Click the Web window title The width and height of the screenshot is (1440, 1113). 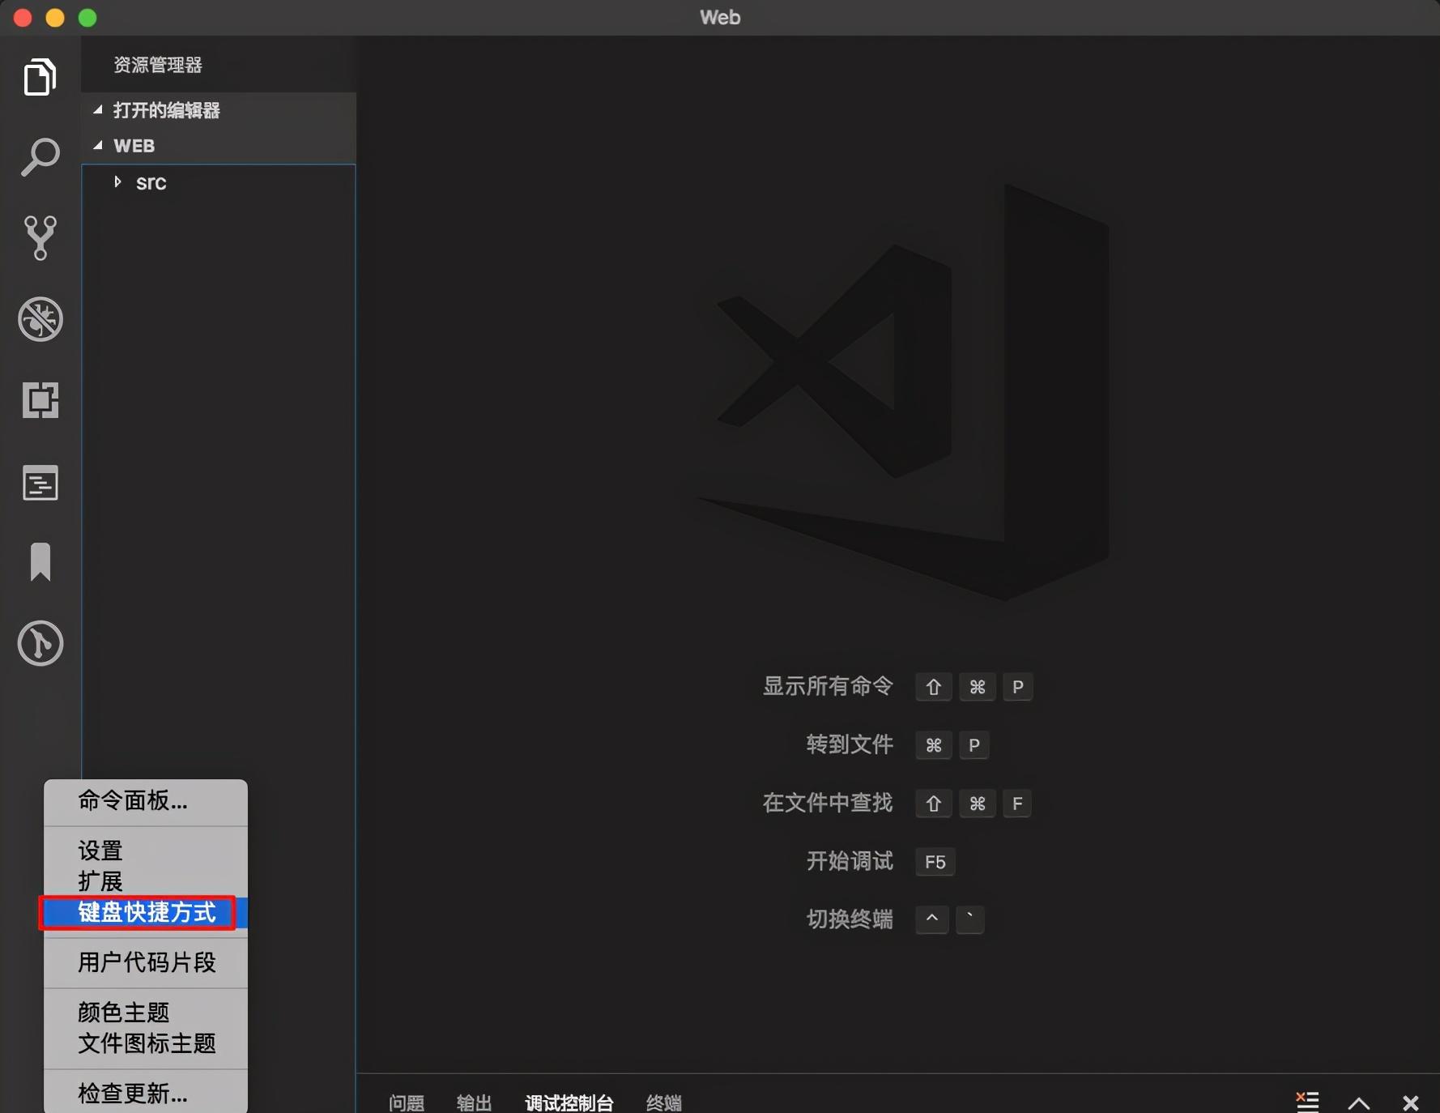click(720, 17)
